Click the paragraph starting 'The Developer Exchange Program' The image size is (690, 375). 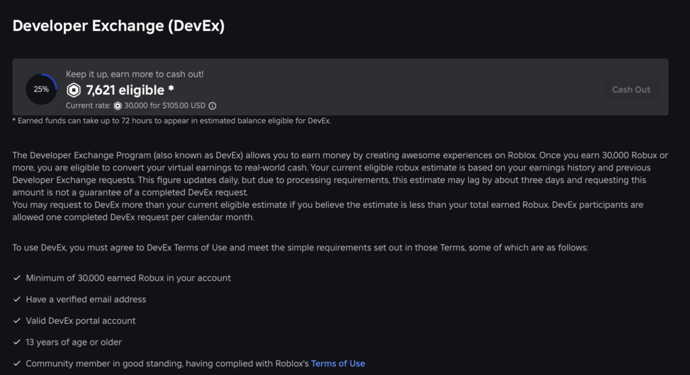coord(340,174)
